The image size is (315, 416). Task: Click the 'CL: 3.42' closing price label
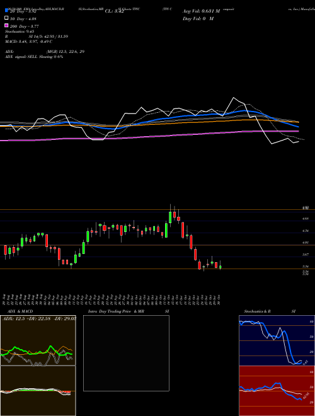click(x=114, y=11)
